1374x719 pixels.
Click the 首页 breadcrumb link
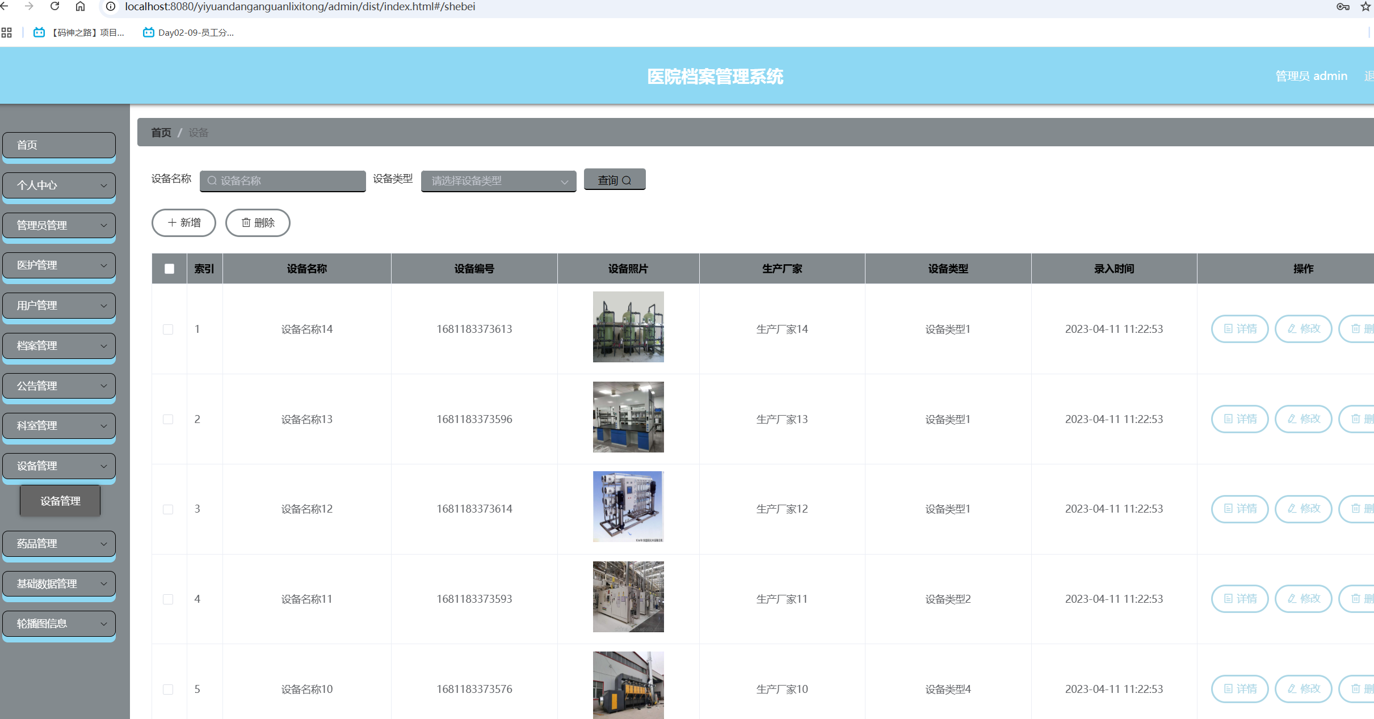pyautogui.click(x=161, y=133)
